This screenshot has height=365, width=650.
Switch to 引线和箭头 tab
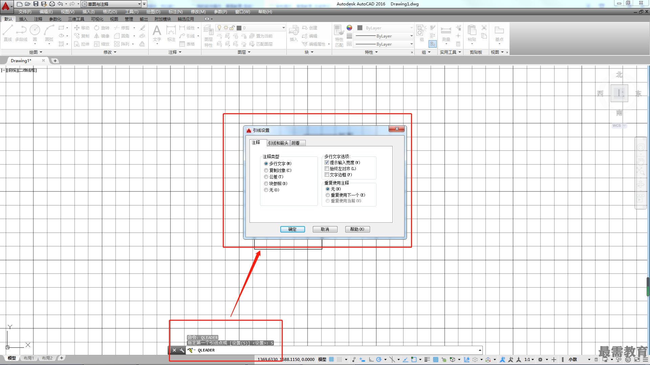point(278,143)
